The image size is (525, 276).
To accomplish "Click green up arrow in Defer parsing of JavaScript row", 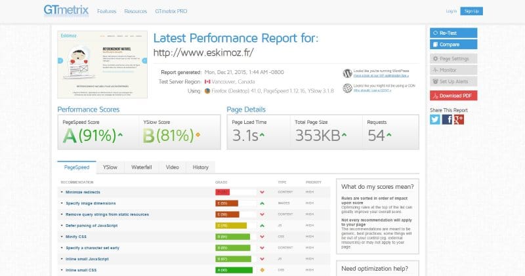I will pos(262,226).
